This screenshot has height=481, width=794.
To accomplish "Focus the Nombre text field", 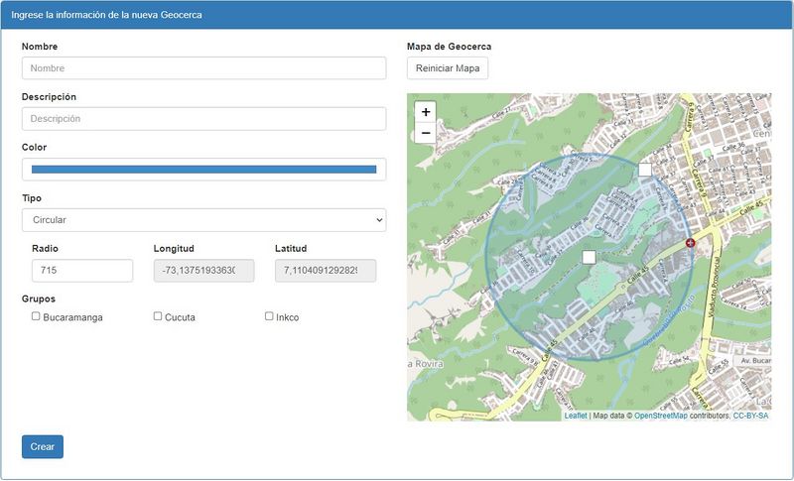I will [203, 68].
